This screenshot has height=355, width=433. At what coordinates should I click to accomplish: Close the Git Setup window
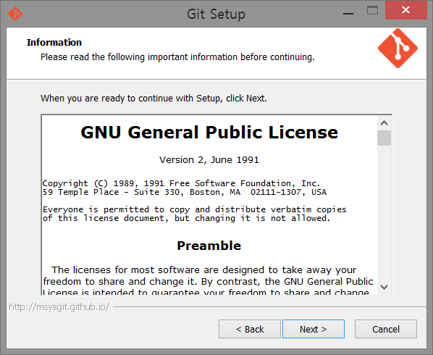tap(406, 10)
